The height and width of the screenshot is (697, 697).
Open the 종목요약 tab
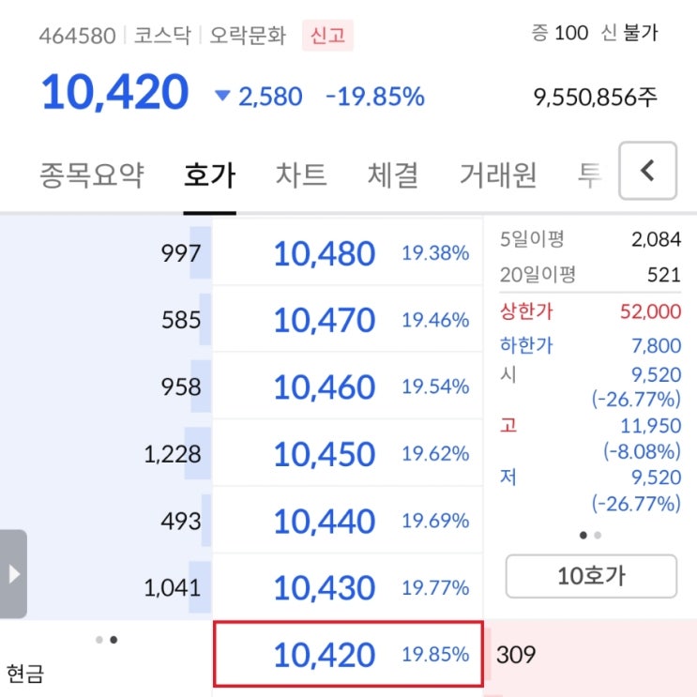pos(91,174)
